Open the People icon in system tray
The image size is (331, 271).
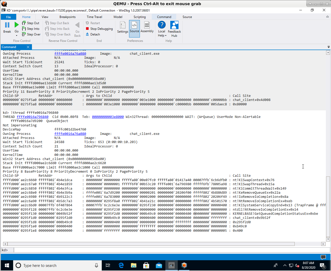click(x=276, y=265)
